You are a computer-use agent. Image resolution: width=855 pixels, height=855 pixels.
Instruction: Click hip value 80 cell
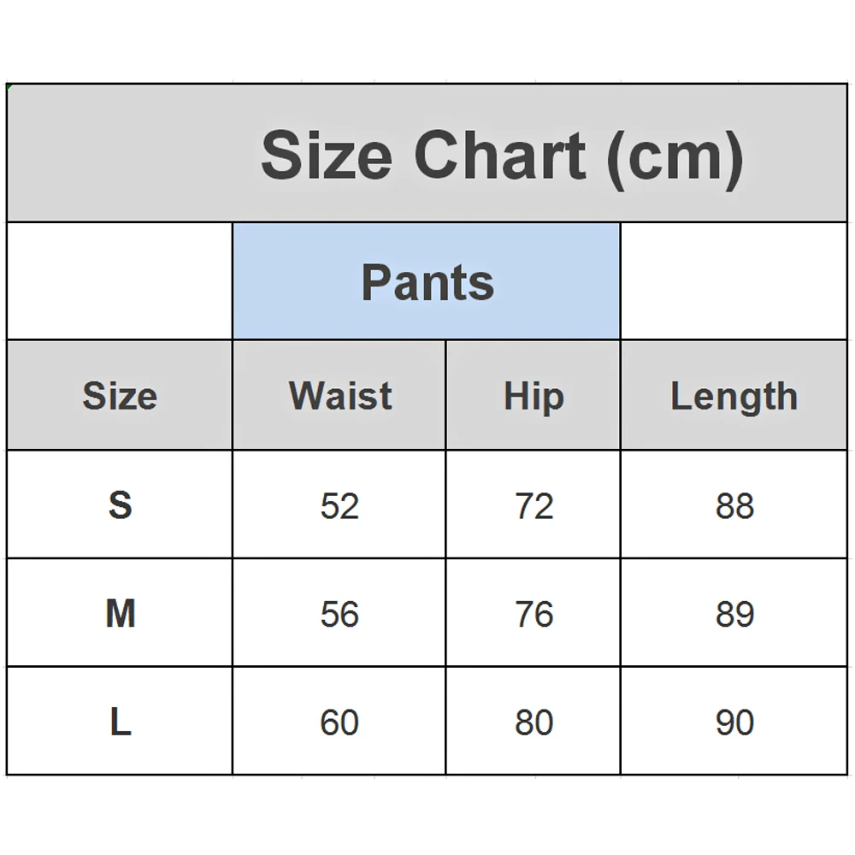(x=534, y=722)
